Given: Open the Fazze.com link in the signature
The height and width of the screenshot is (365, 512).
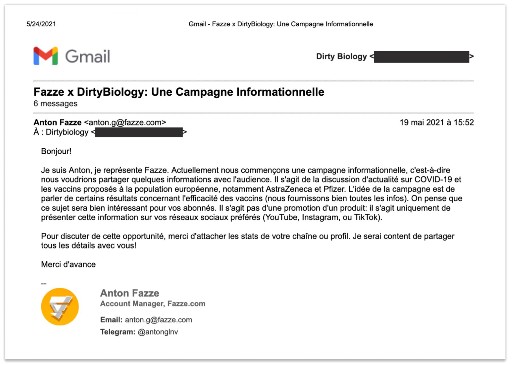Looking at the screenshot, I should pyautogui.click(x=186, y=304).
